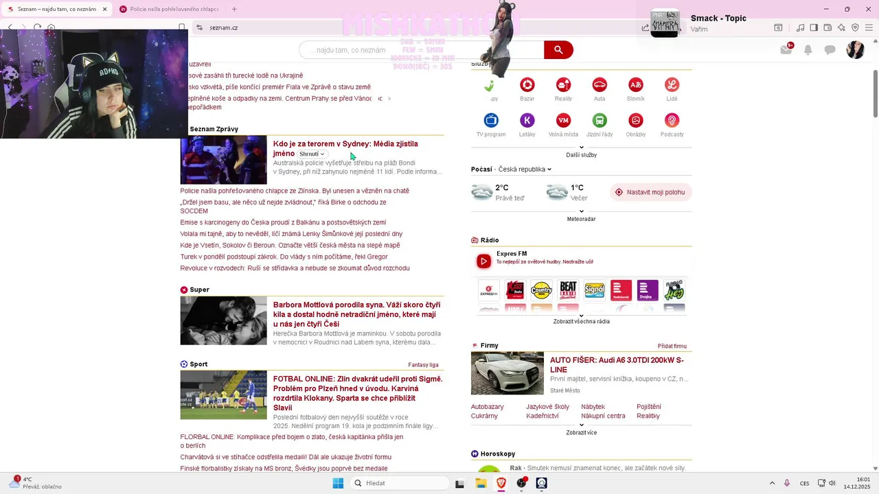Select Country radio station logo
The height and width of the screenshot is (494, 879).
pos(541,290)
